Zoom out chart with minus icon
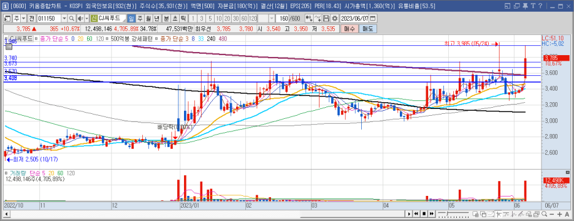Image resolution: width=574 pixels, height=221 pixels. (552, 214)
